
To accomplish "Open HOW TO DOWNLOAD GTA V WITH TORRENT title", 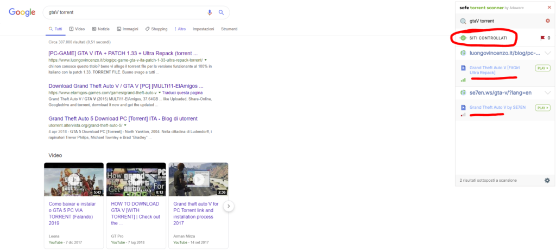I will pos(135,214).
